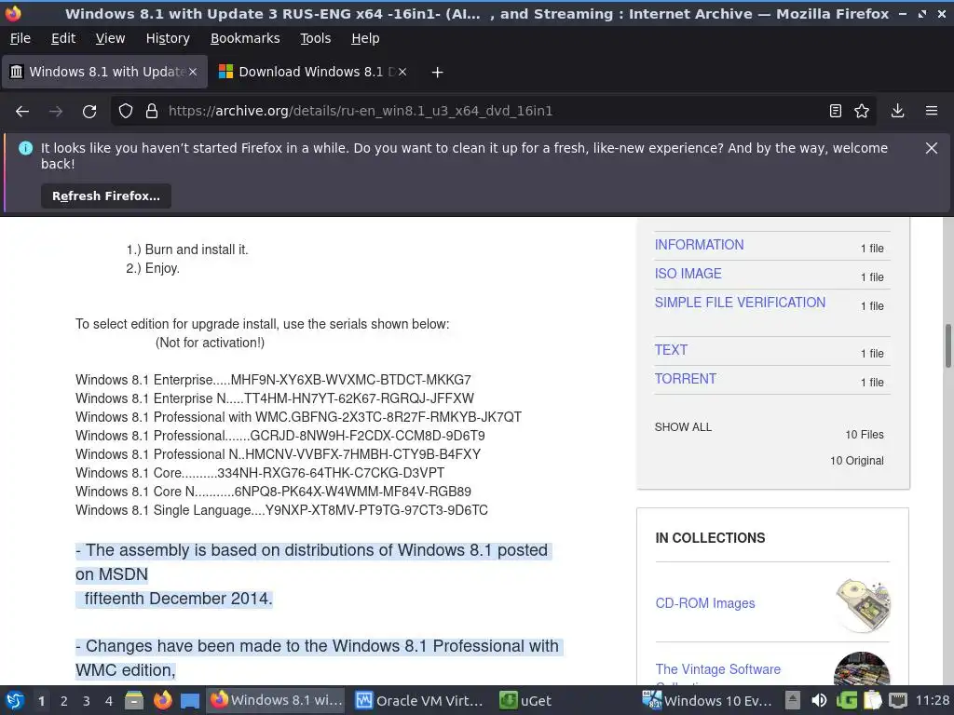954x715 pixels.
Task: Click SHOW ALL files link
Action: (683, 426)
